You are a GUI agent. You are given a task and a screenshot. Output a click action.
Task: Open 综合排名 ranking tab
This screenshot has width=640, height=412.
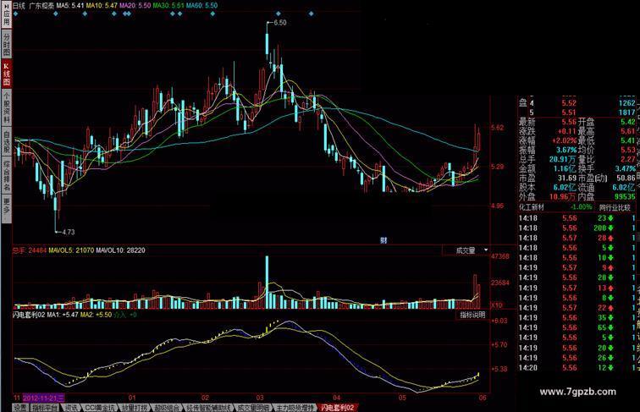6,176
